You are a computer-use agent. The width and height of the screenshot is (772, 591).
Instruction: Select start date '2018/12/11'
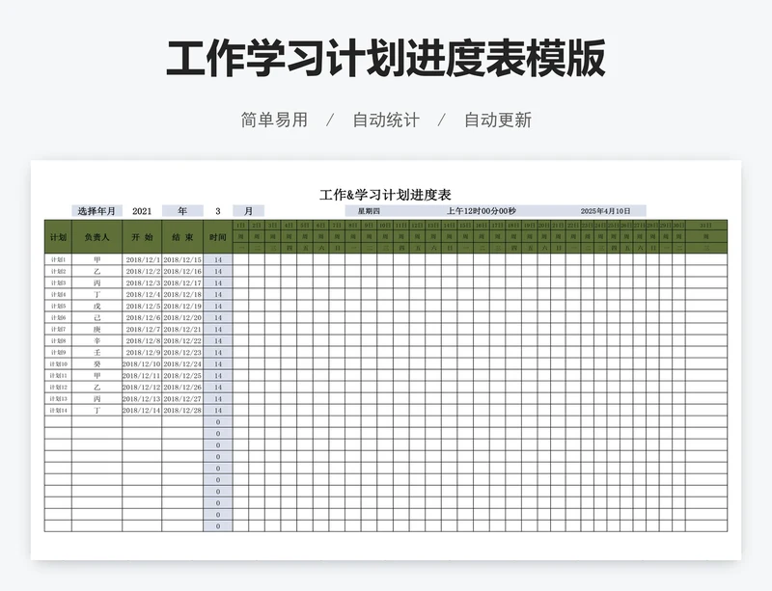[142, 375]
